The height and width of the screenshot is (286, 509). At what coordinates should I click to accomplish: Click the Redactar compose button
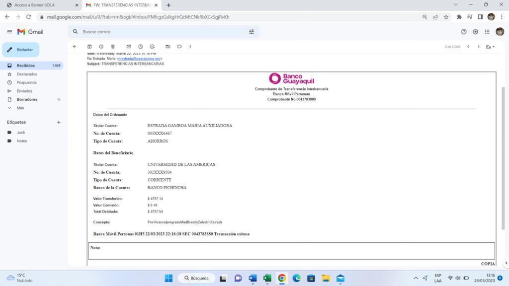(21, 50)
